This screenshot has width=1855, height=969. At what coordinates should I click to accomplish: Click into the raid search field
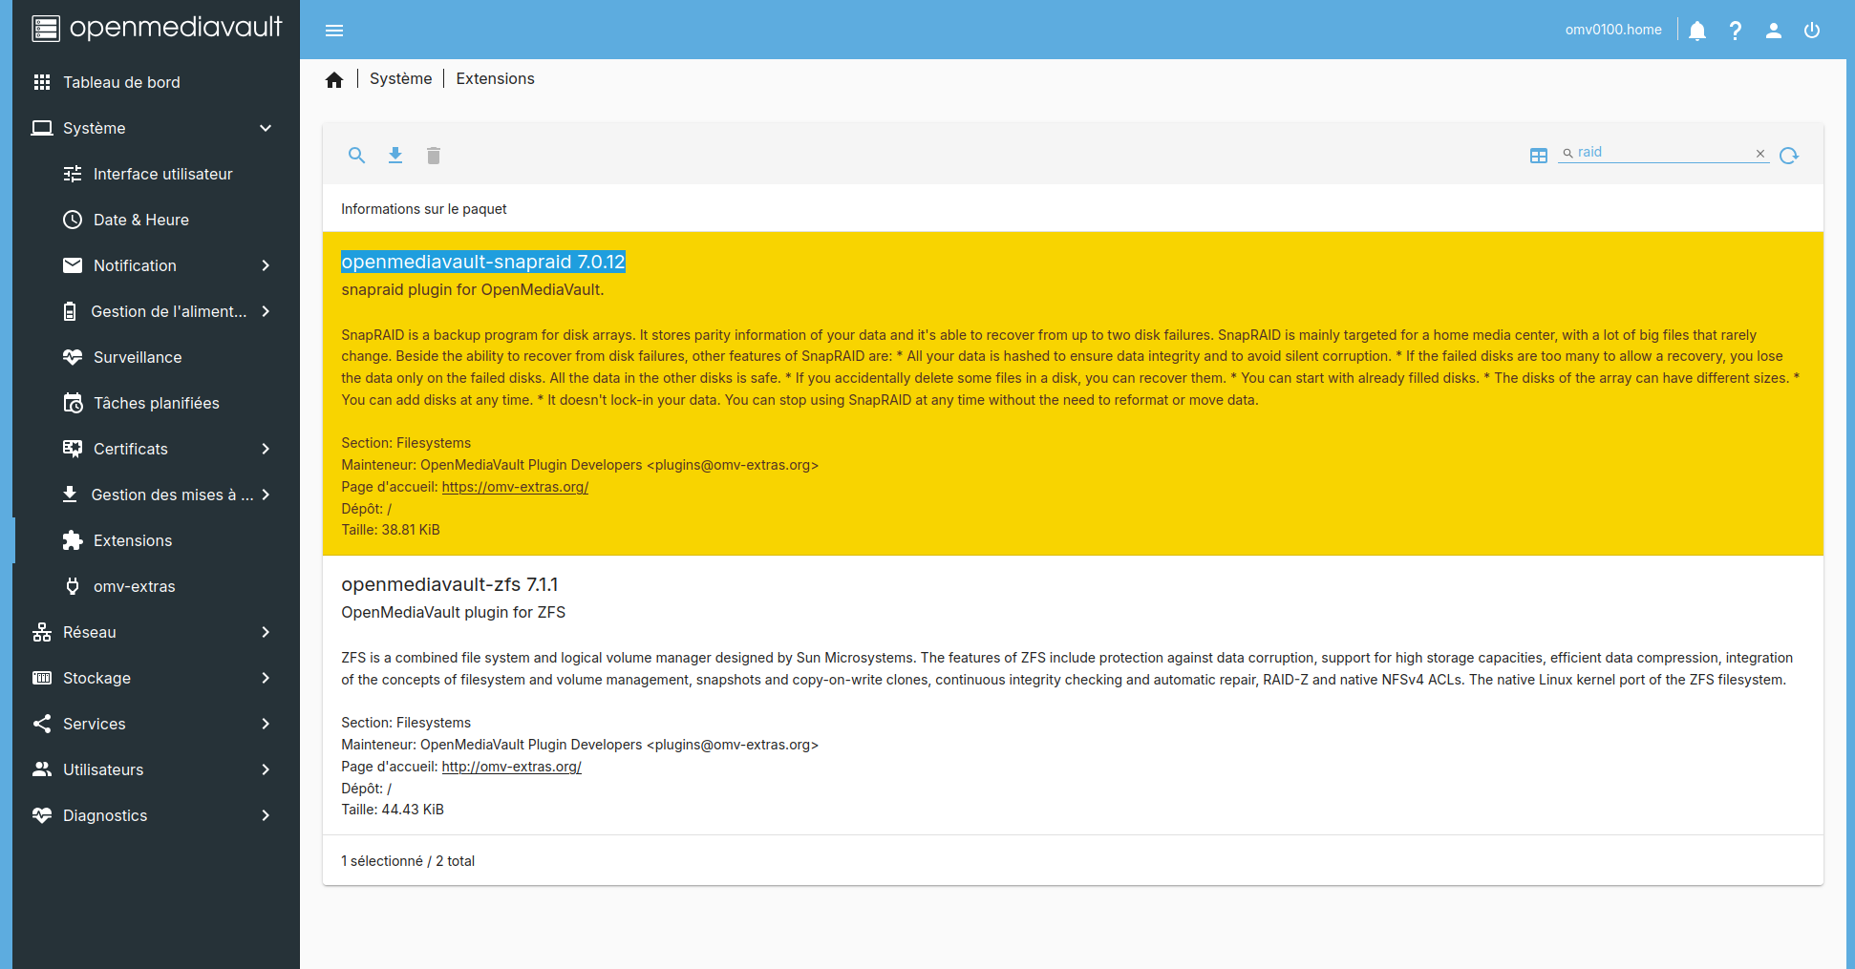coord(1662,153)
